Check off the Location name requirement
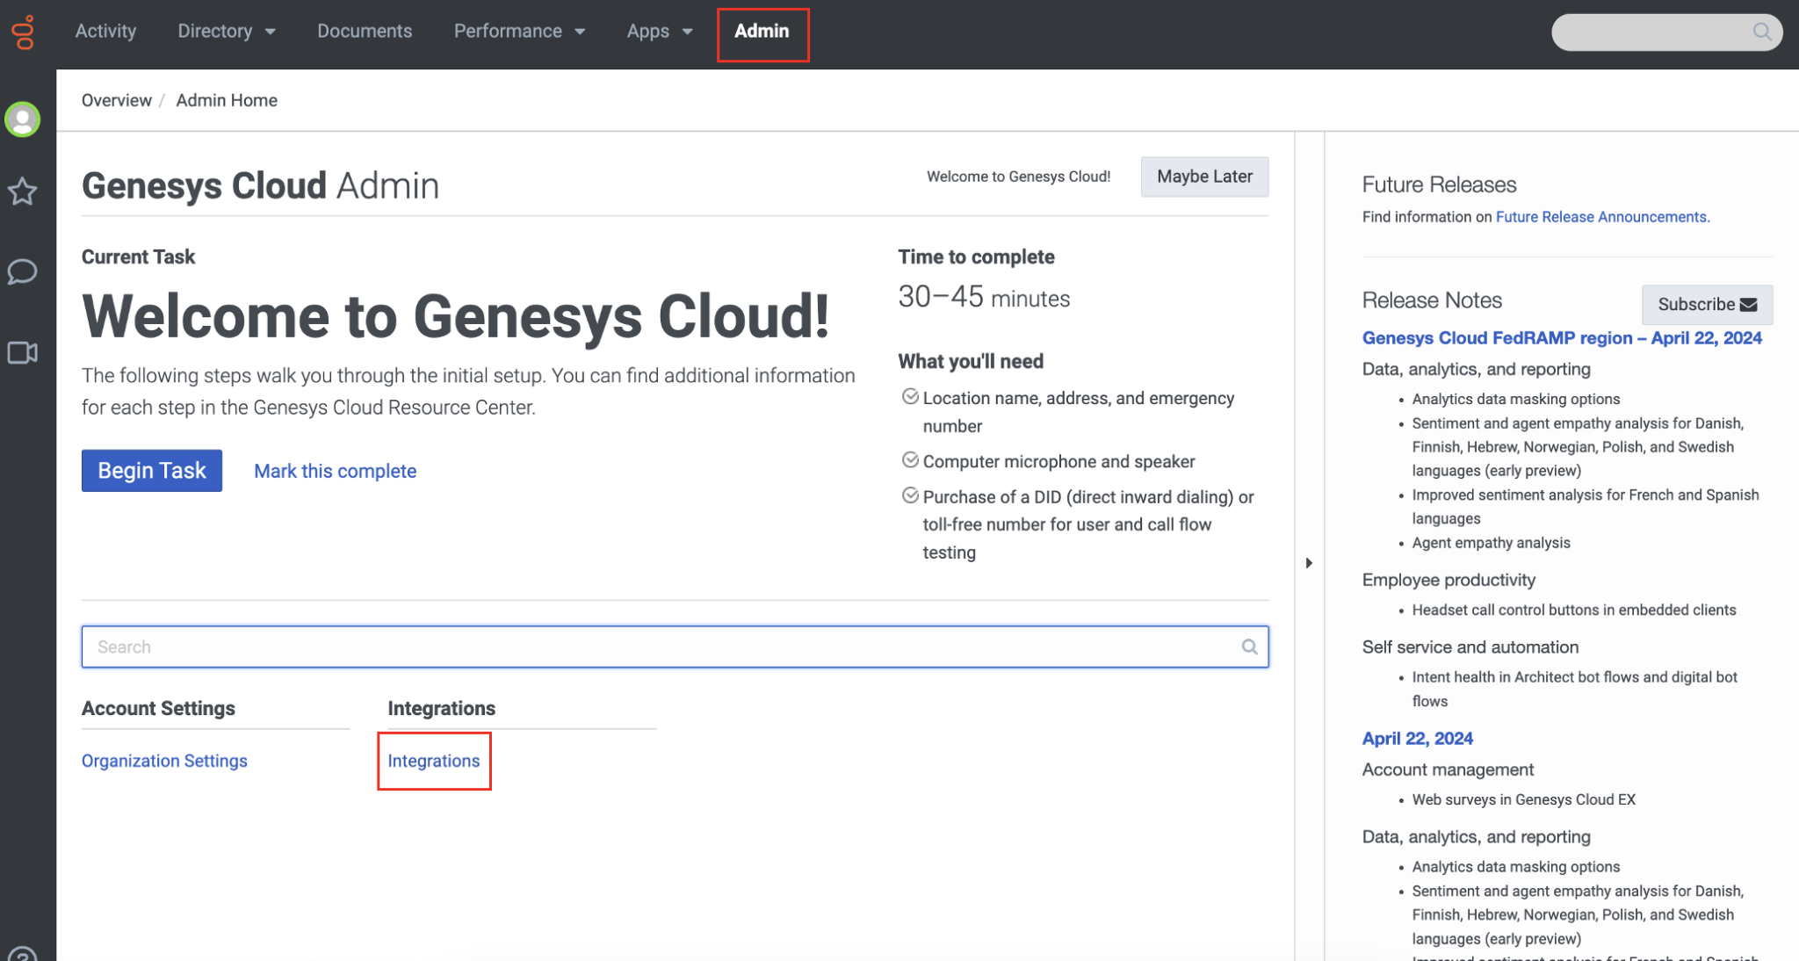Viewport: 1799px width, 961px height. click(x=910, y=396)
